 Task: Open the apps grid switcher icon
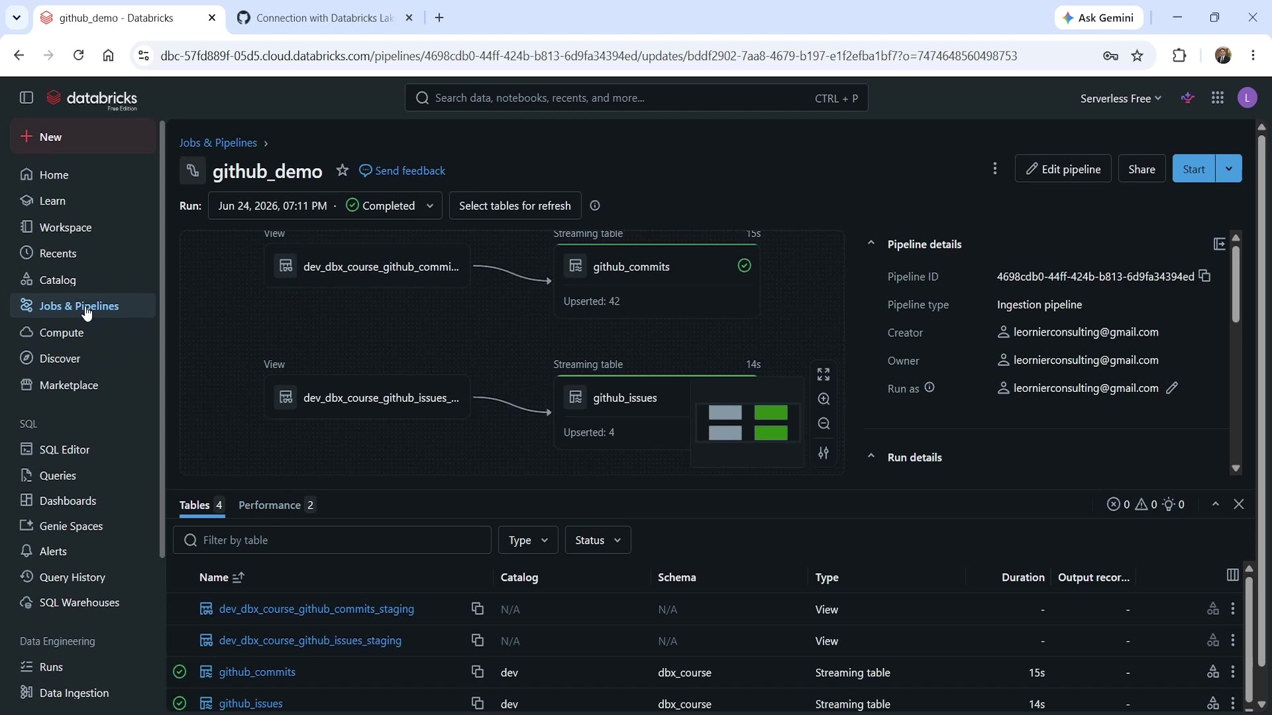tap(1218, 98)
